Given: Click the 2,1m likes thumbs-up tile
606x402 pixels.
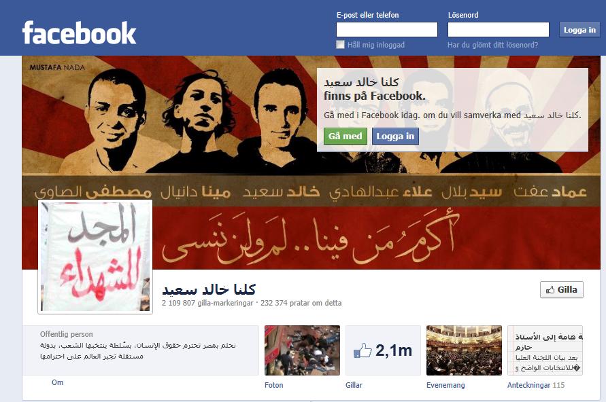Looking at the screenshot, I should pos(383,350).
